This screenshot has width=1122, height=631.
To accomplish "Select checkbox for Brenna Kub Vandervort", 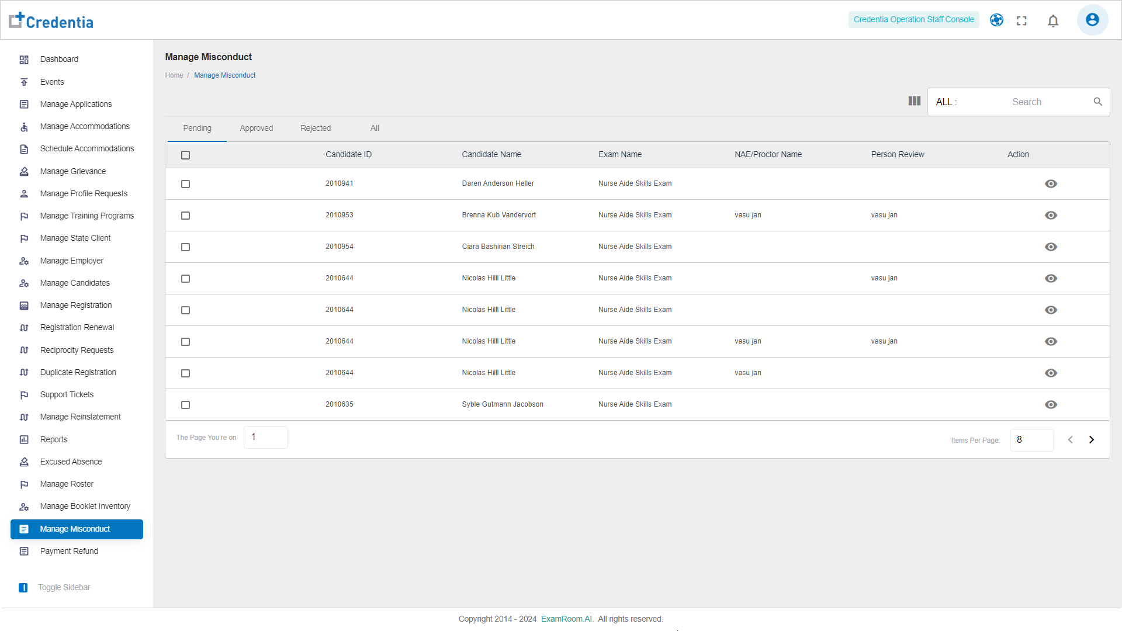I will [x=186, y=216].
